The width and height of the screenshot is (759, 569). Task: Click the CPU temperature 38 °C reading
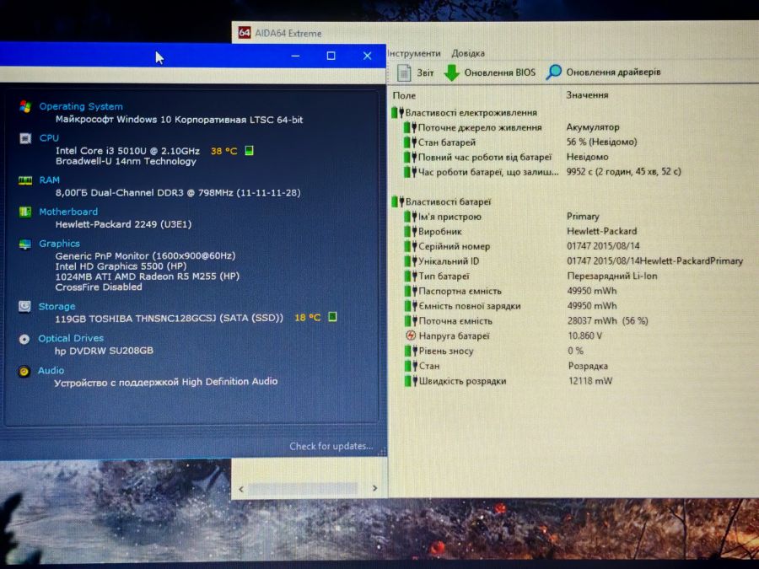[223, 151]
